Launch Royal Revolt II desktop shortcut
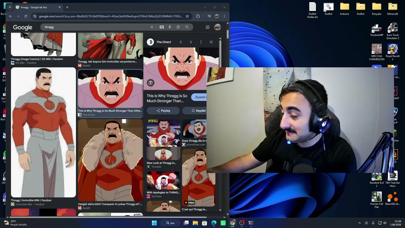405x228 pixels. point(393,53)
